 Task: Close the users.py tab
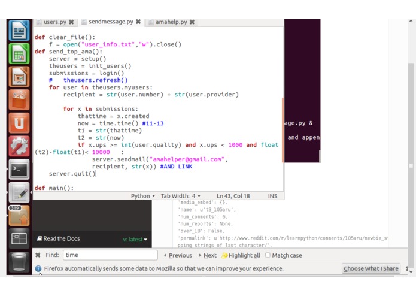pyautogui.click(x=71, y=22)
